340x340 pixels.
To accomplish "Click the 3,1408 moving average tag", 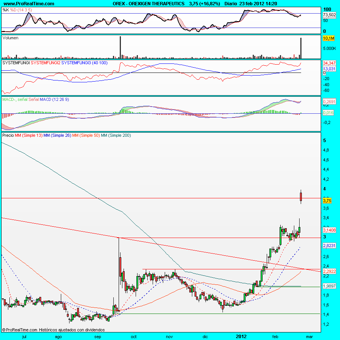I will (x=329, y=230).
